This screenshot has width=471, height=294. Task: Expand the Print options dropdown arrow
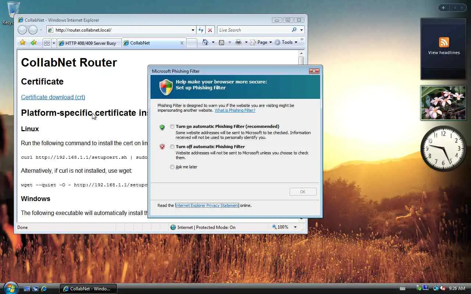246,42
